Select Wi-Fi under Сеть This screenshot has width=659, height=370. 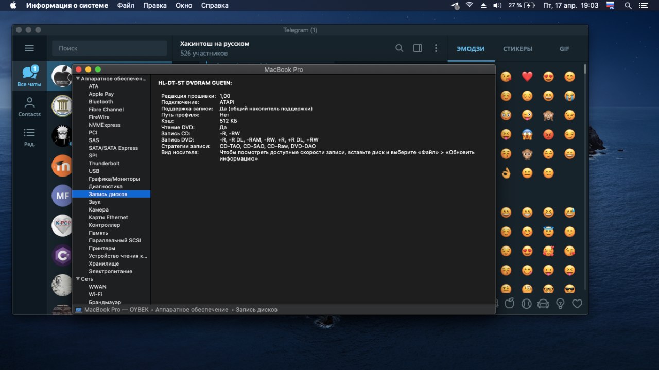(95, 295)
